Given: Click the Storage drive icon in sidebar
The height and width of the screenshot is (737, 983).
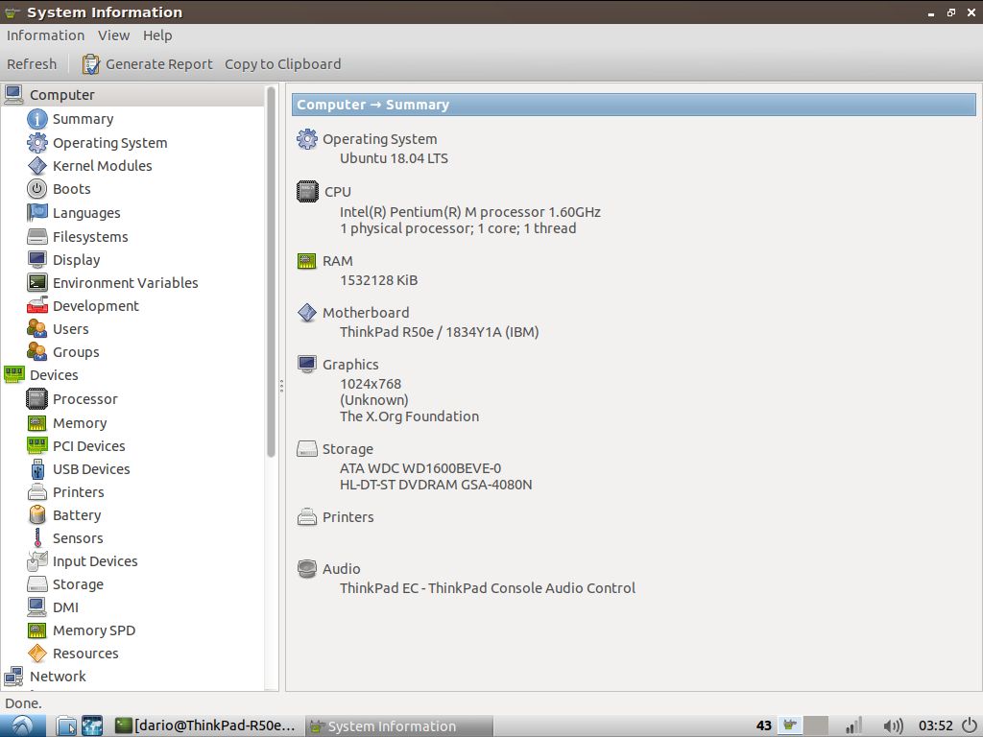Looking at the screenshot, I should [x=37, y=584].
